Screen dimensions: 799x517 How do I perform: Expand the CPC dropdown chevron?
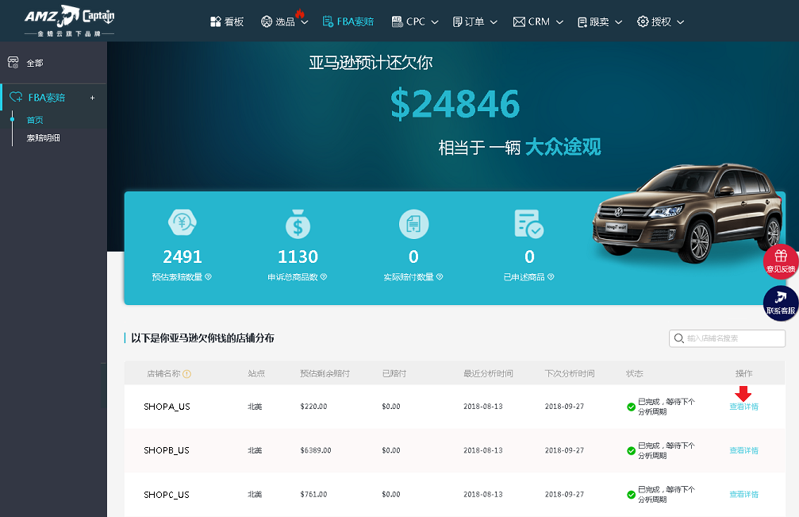point(435,22)
